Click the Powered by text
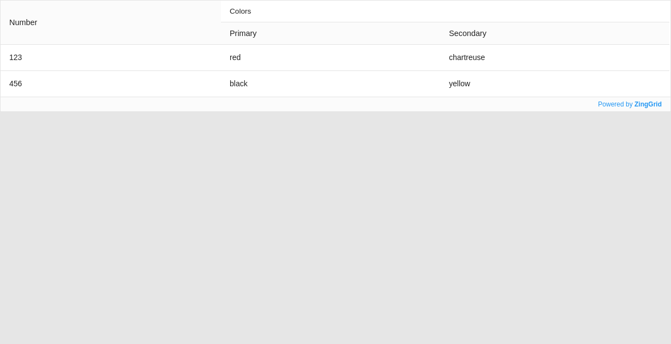 point(616,104)
